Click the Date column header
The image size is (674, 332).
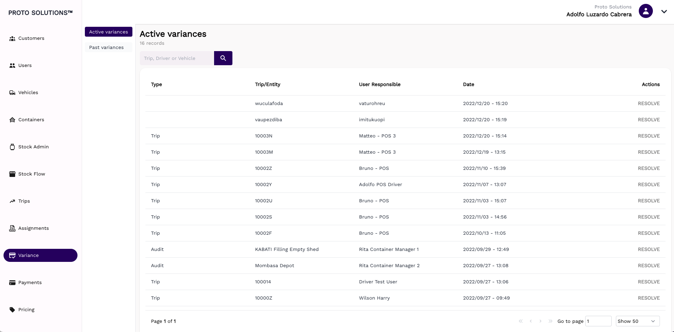click(x=468, y=85)
